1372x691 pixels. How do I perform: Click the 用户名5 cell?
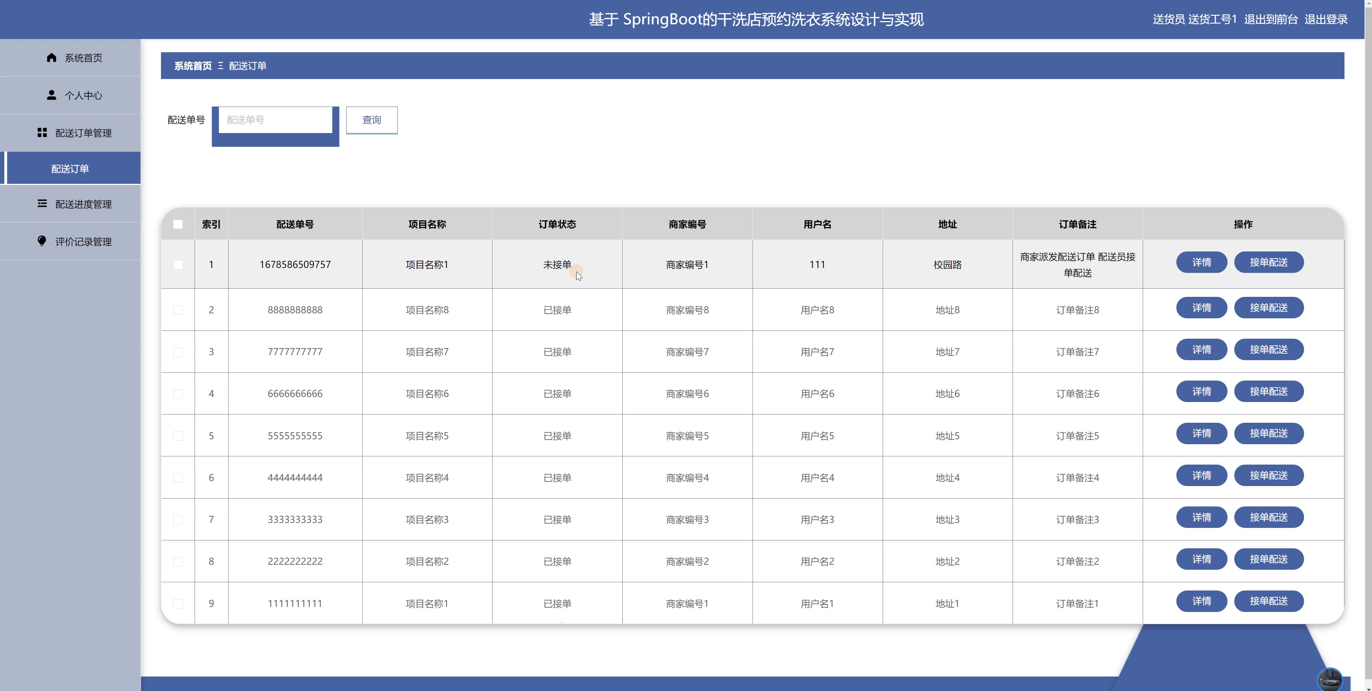tap(817, 436)
